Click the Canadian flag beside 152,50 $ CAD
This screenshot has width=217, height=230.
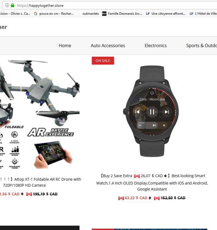pyautogui.click(x=157, y=198)
